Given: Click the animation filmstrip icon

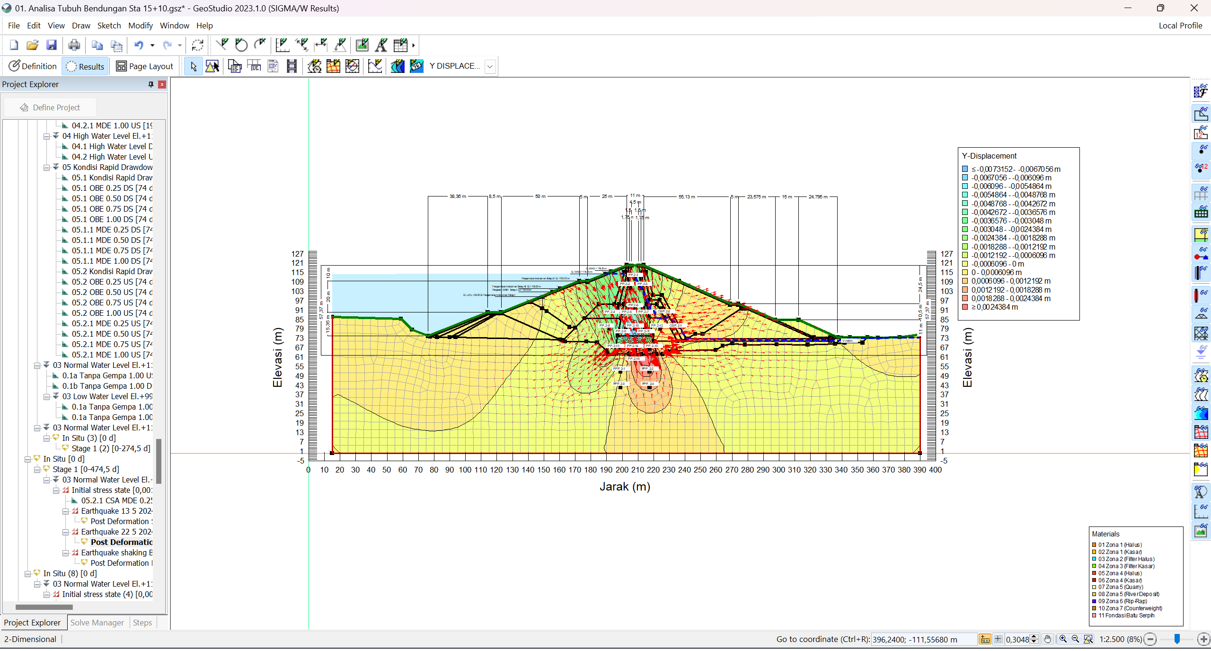Looking at the screenshot, I should coord(292,66).
